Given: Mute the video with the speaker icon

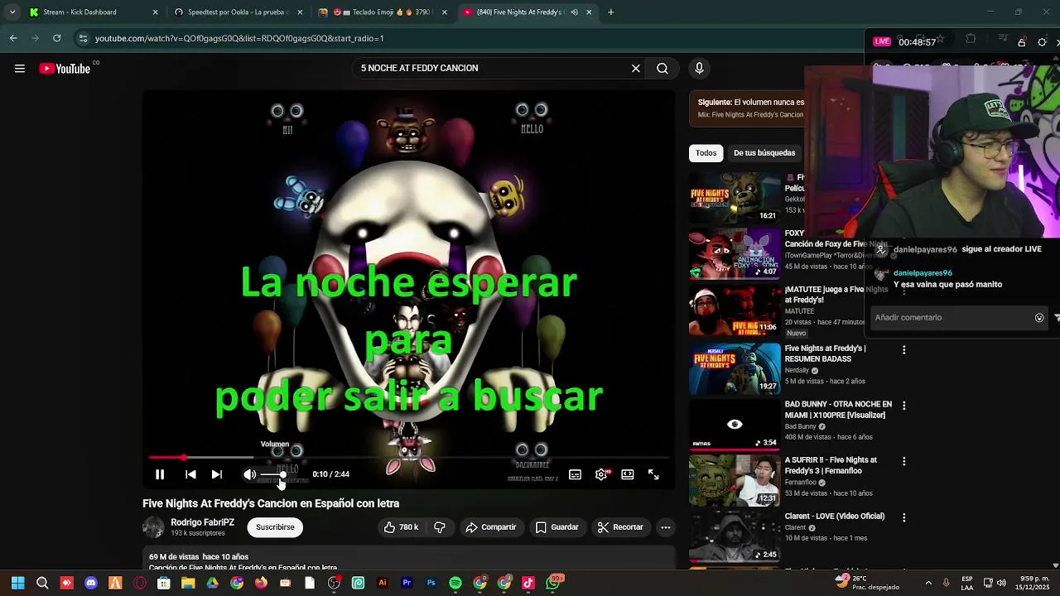Looking at the screenshot, I should pos(249,474).
